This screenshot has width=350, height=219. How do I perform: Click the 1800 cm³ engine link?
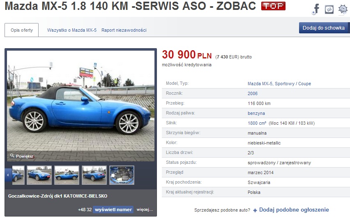click(x=257, y=123)
